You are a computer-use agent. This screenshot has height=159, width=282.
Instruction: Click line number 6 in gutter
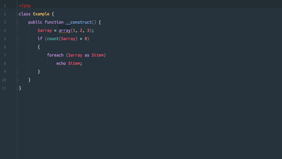pyautogui.click(x=5, y=47)
